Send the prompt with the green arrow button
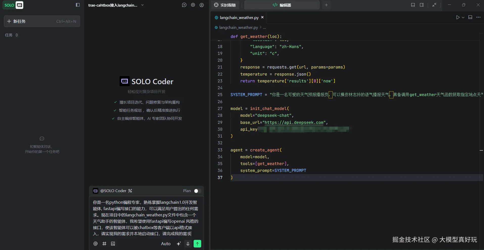484x250 pixels. coord(197,244)
